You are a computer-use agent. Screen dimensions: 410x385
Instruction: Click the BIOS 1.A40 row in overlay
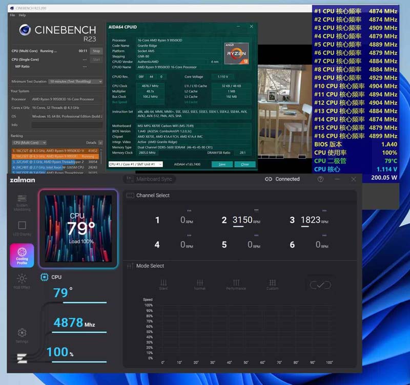click(356, 144)
